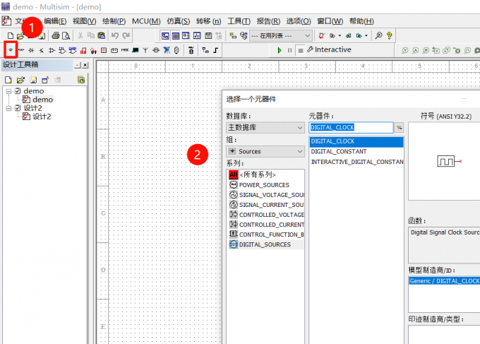The height and width of the screenshot is (344, 480).
Task: Toggle the demo project checkbox
Action: click(x=18, y=91)
